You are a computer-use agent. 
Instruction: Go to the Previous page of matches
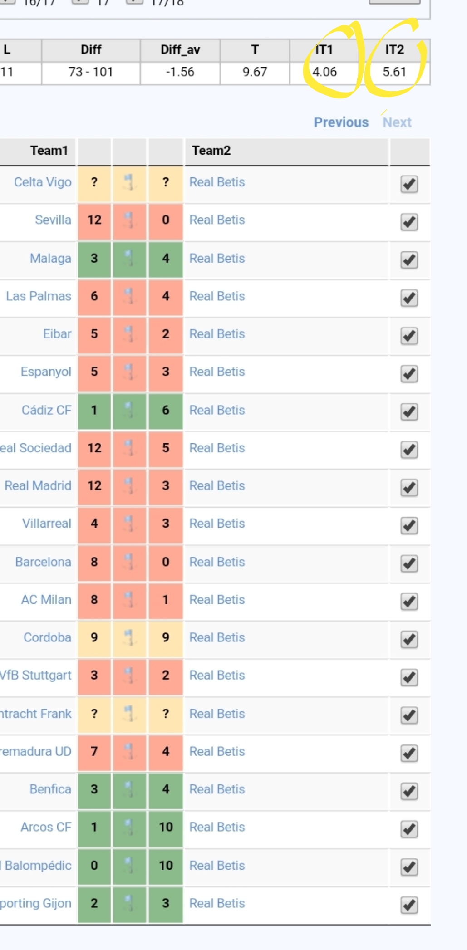[x=341, y=122]
